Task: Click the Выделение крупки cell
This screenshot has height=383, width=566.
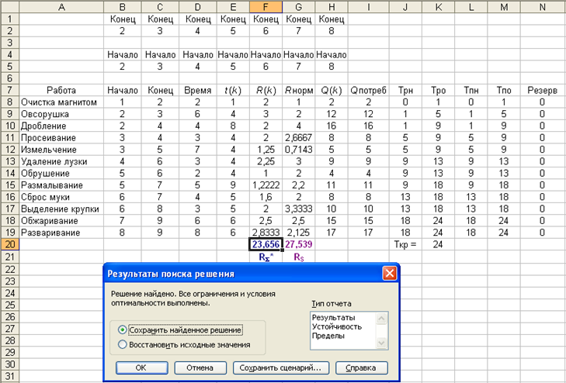Action: pyautogui.click(x=61, y=209)
